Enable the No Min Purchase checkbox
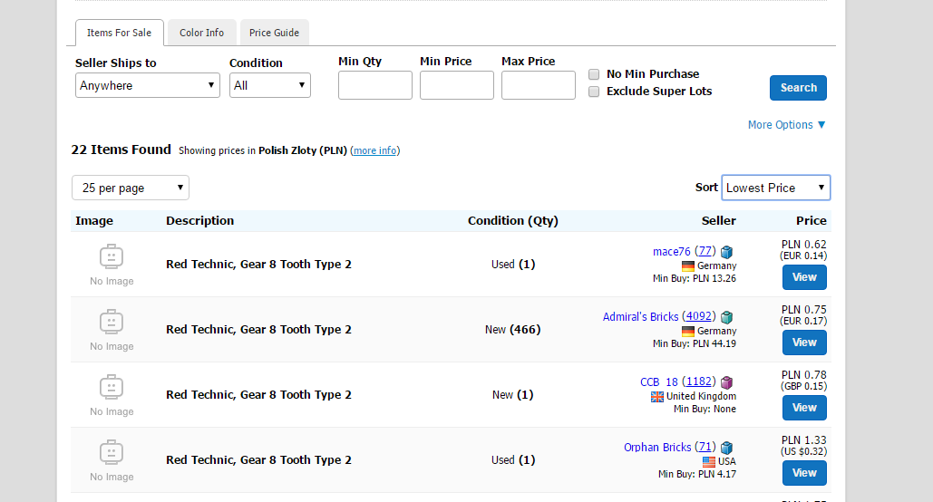The height and width of the screenshot is (502, 933). [x=594, y=74]
